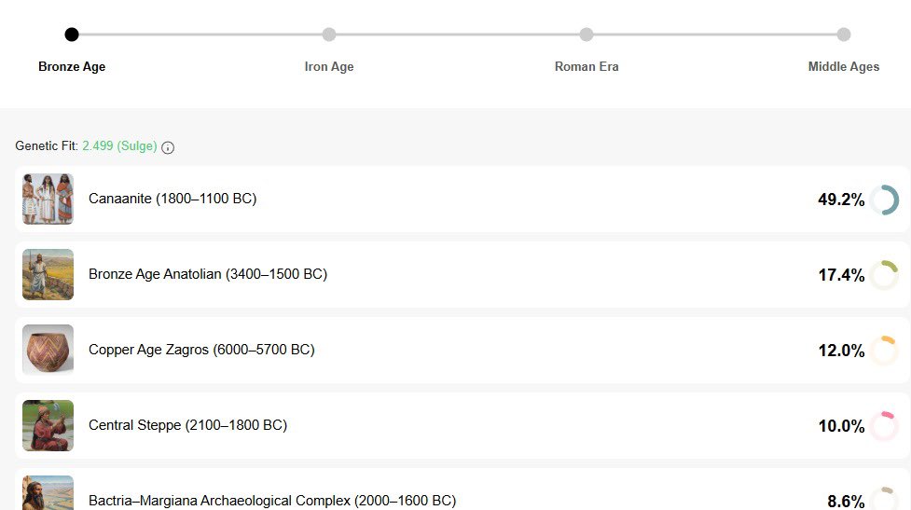911x510 pixels.
Task: Select Bronze Age Anatolian (3400–1500 BC) text
Action: (208, 274)
